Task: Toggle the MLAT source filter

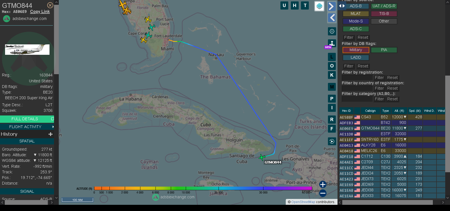Action: [x=356, y=13]
